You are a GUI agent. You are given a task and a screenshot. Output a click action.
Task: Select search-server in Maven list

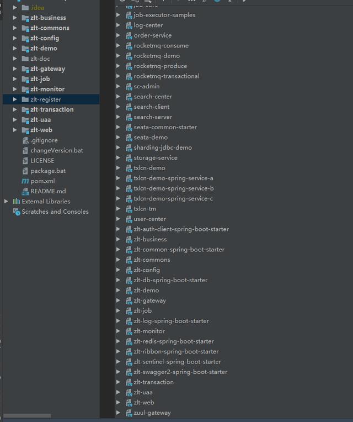point(153,117)
